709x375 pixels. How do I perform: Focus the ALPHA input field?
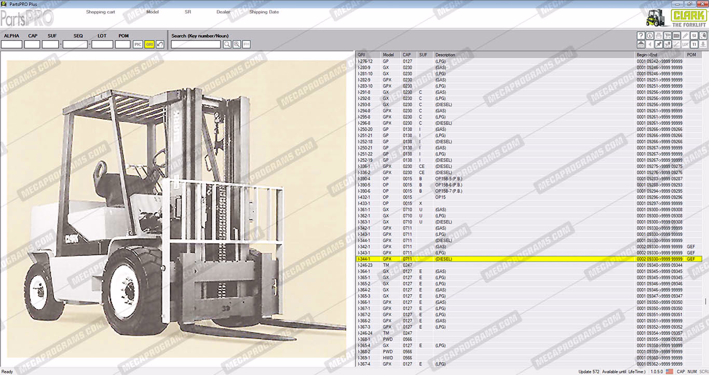tap(11, 45)
